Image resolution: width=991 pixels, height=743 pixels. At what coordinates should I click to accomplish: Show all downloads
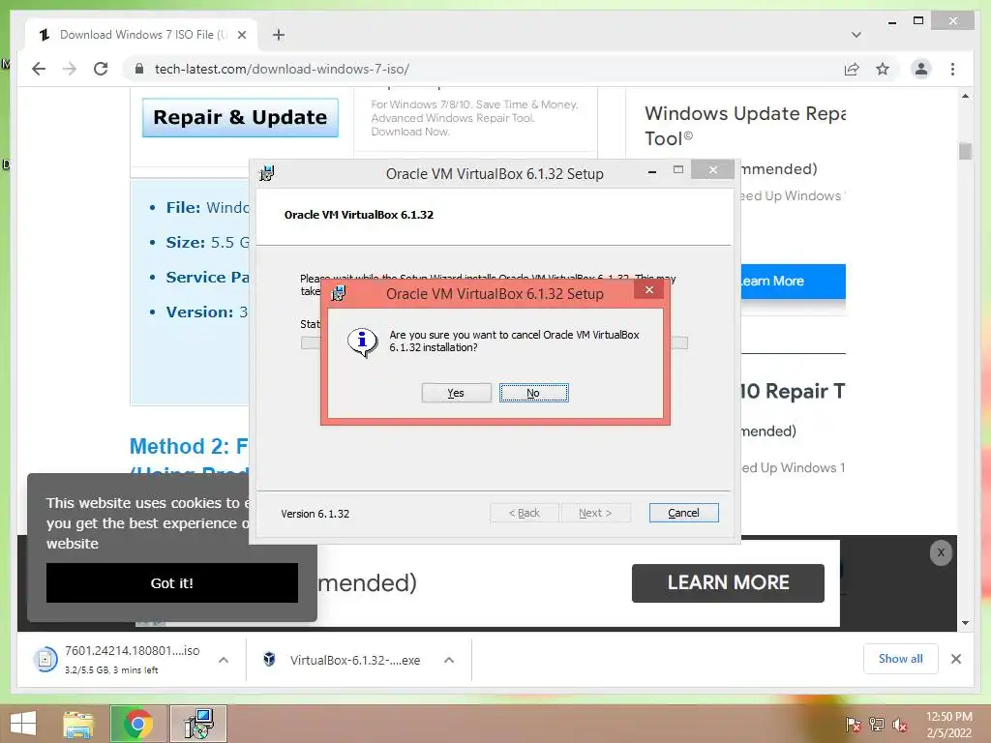(x=901, y=659)
